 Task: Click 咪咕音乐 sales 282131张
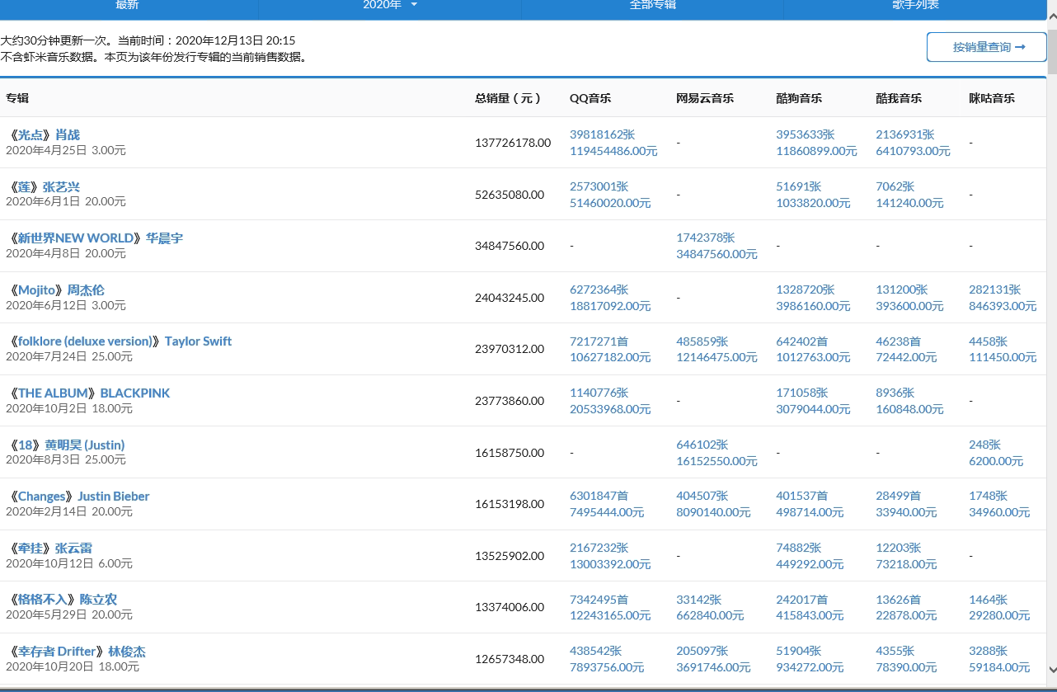[x=995, y=290]
